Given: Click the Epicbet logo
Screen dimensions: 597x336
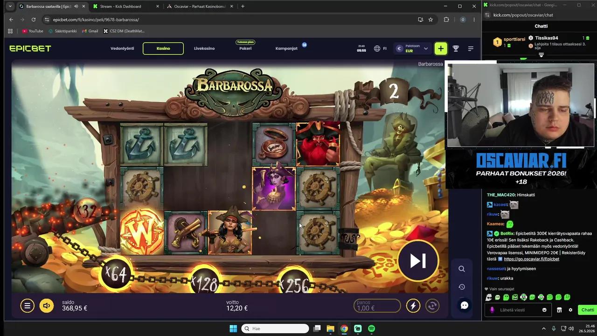Looking at the screenshot, I should [30, 49].
